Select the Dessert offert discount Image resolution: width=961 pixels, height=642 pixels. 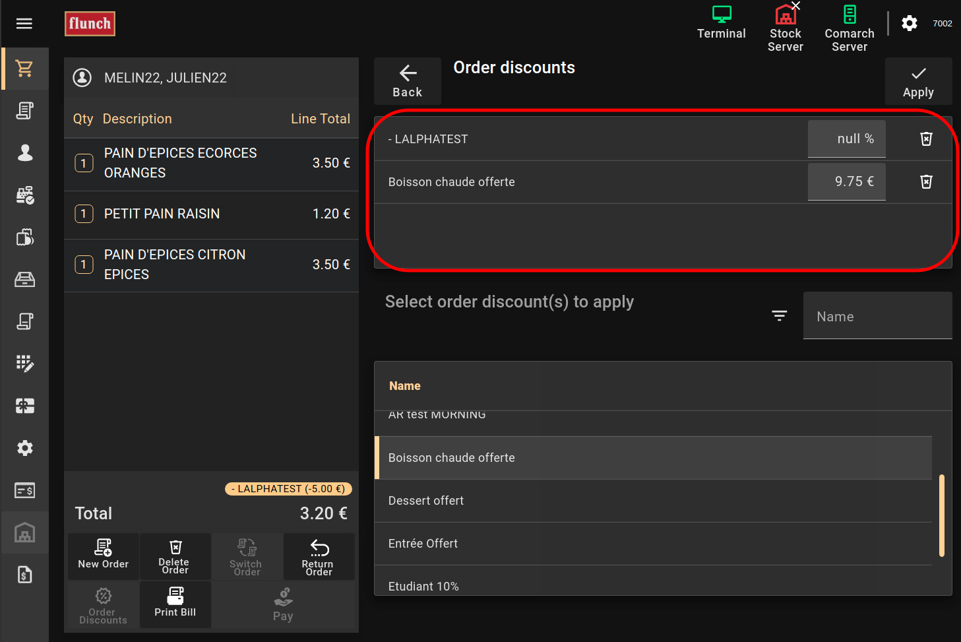click(653, 501)
